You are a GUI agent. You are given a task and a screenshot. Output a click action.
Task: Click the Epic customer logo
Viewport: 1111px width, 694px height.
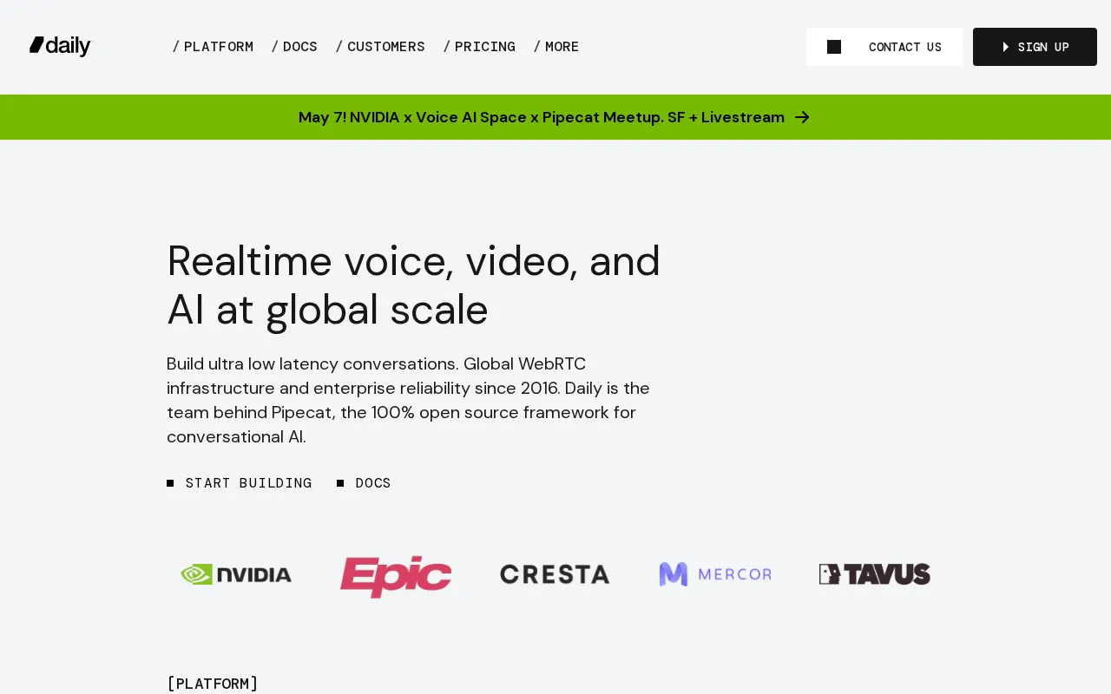(x=396, y=576)
